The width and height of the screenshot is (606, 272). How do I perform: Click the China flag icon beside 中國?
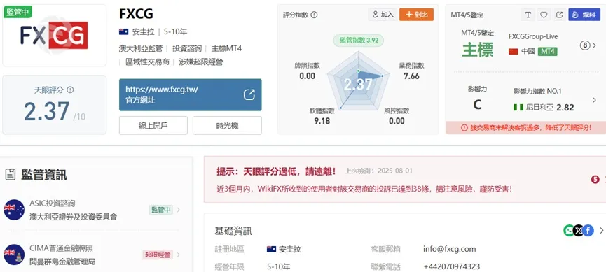pos(514,51)
